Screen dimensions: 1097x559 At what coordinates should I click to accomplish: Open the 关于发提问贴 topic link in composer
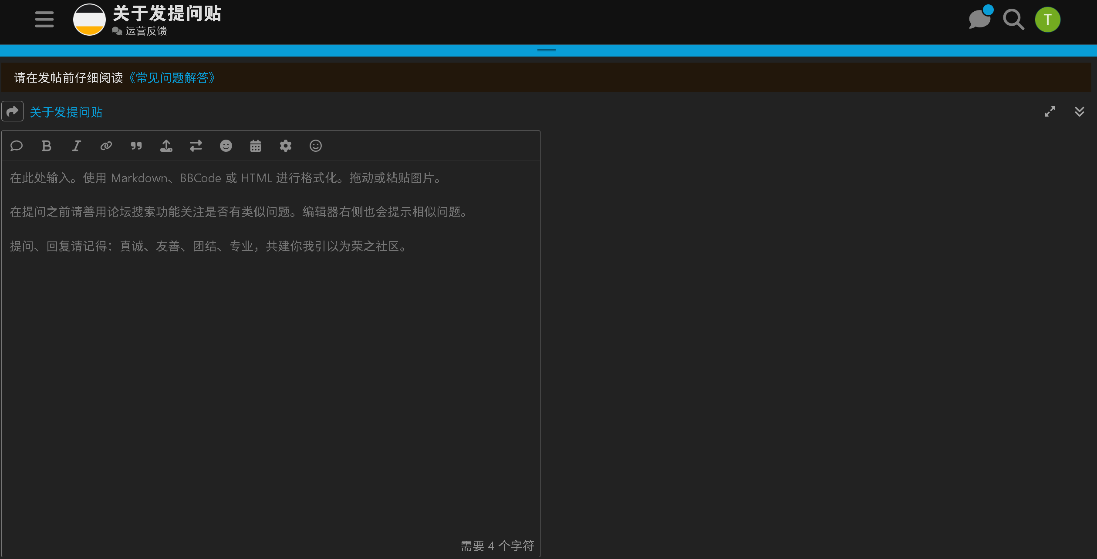click(66, 112)
